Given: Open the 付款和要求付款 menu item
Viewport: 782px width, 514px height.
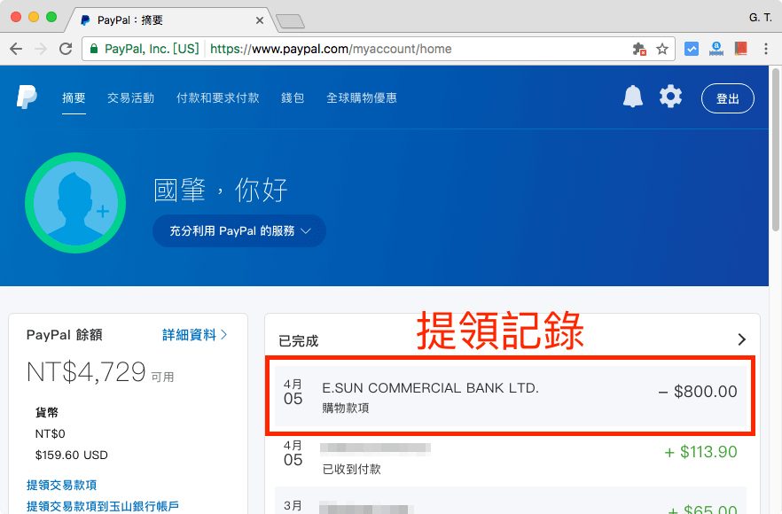Looking at the screenshot, I should (x=216, y=98).
